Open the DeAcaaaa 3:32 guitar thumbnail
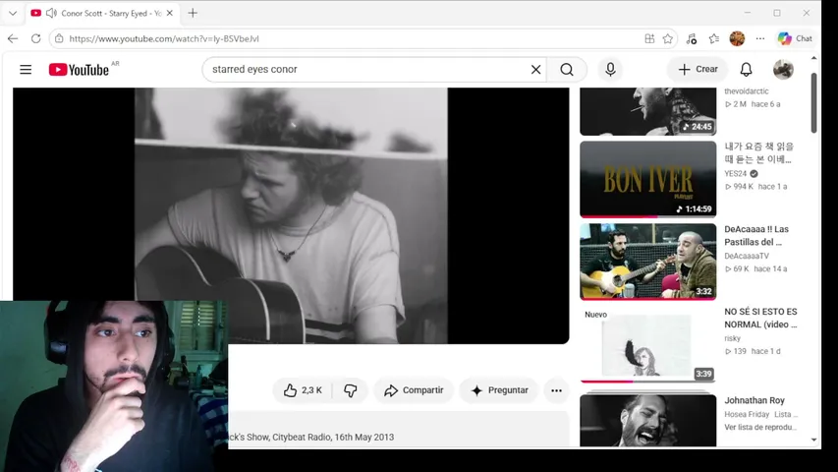The width and height of the screenshot is (838, 472). pos(647,262)
